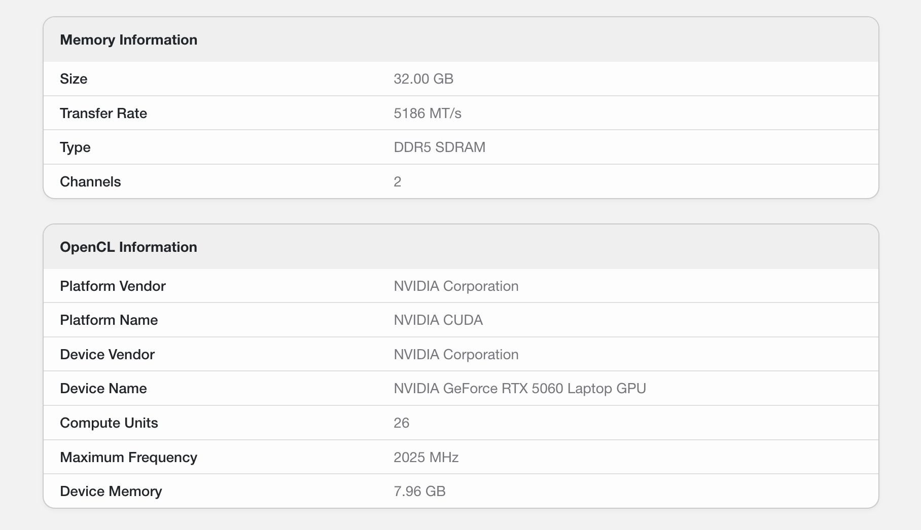Viewport: 921px width, 530px height.
Task: Click the Device Vendor label
Action: 107,355
